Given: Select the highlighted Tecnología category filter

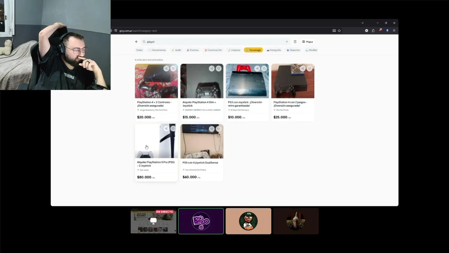Looking at the screenshot, I should click(254, 50).
